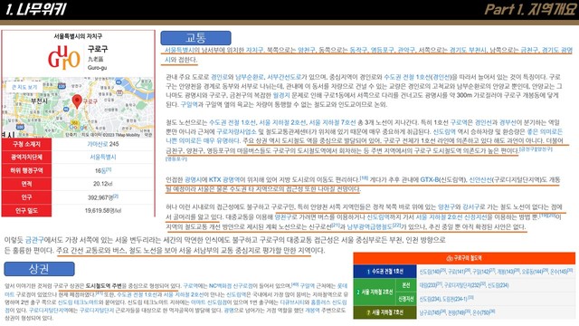Open the '수도권 전철 1호선' link in the rail paragraph
Screen dimensions: 579x326
coord(233,122)
